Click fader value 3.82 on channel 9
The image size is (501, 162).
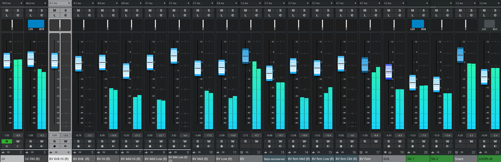point(174,135)
